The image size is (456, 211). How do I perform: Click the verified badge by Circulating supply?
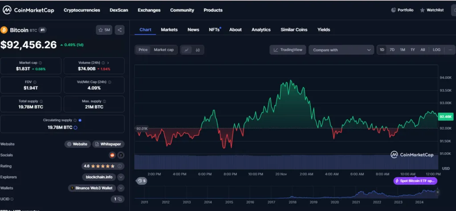point(80,120)
